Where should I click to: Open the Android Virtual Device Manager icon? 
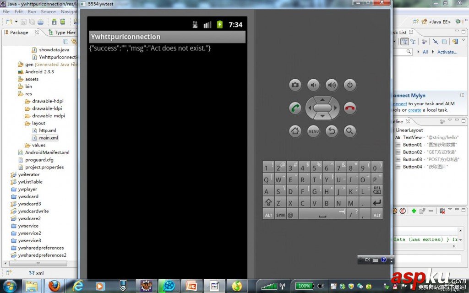62,22
